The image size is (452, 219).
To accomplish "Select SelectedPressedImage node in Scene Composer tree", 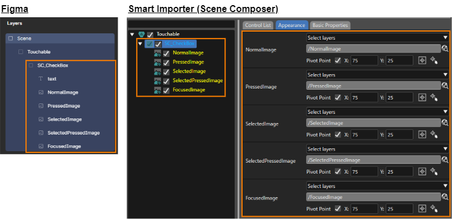I will tap(198, 80).
